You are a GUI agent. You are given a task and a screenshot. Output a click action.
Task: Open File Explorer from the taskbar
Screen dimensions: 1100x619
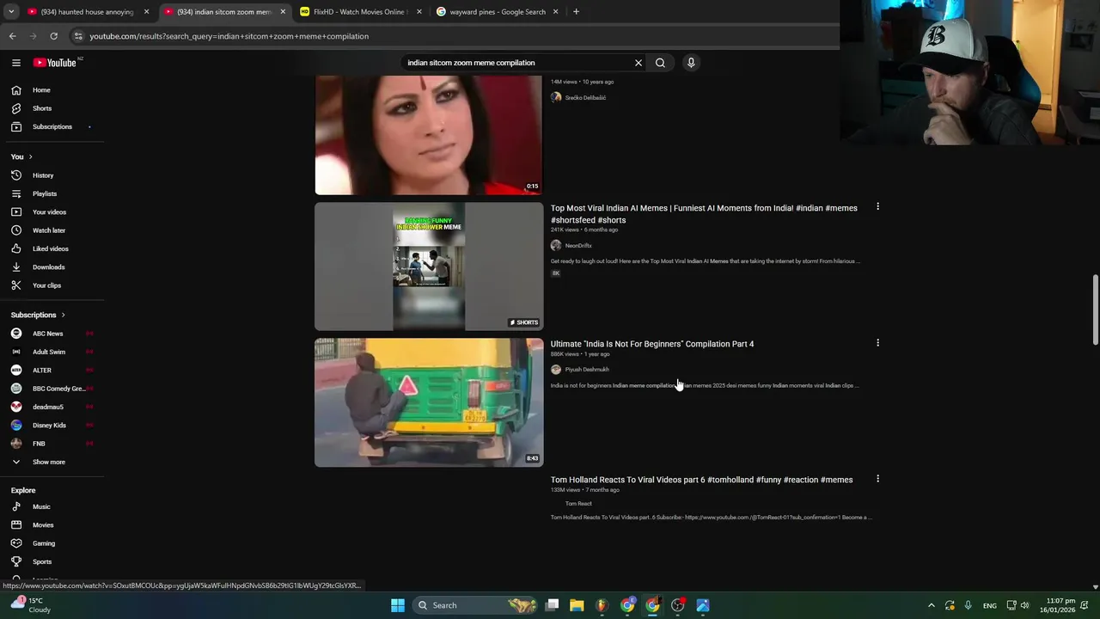click(x=577, y=605)
